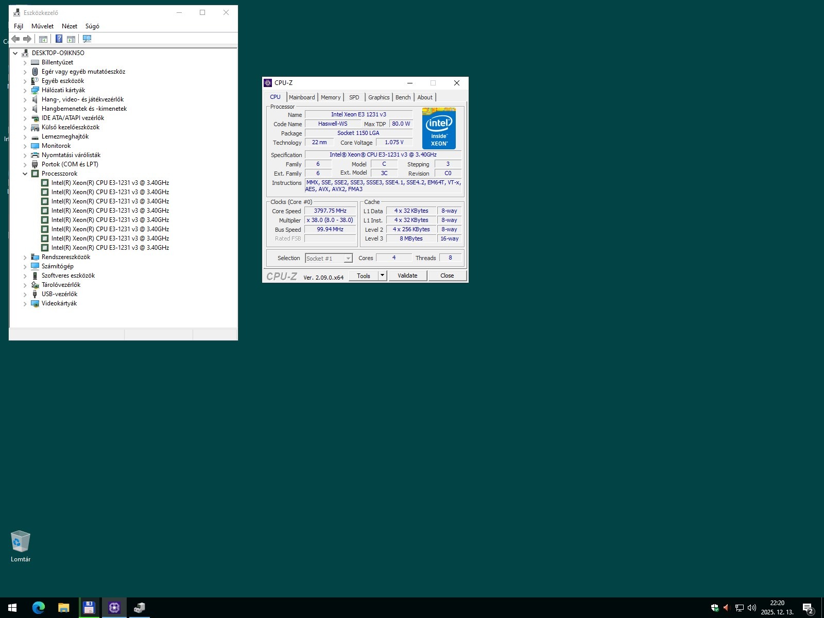Toggle the action pane toolbar icon
Viewport: 824px width, 618px height.
(x=71, y=39)
